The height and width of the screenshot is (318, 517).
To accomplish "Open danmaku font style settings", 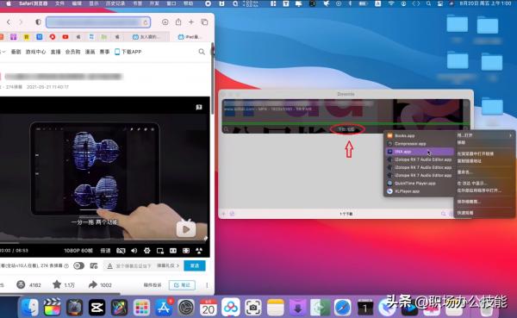I will point(110,266).
